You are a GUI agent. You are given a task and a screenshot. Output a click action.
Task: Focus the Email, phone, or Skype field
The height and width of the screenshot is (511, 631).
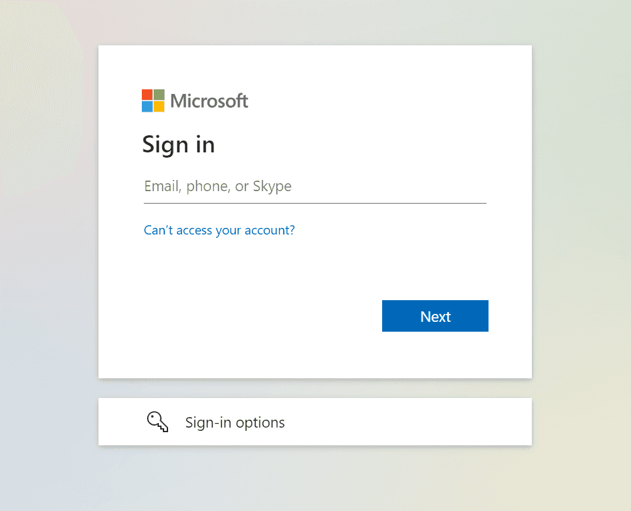click(x=315, y=187)
